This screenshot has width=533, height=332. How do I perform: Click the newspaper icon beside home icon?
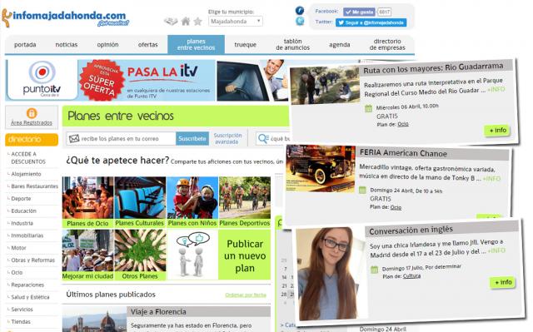171,22
